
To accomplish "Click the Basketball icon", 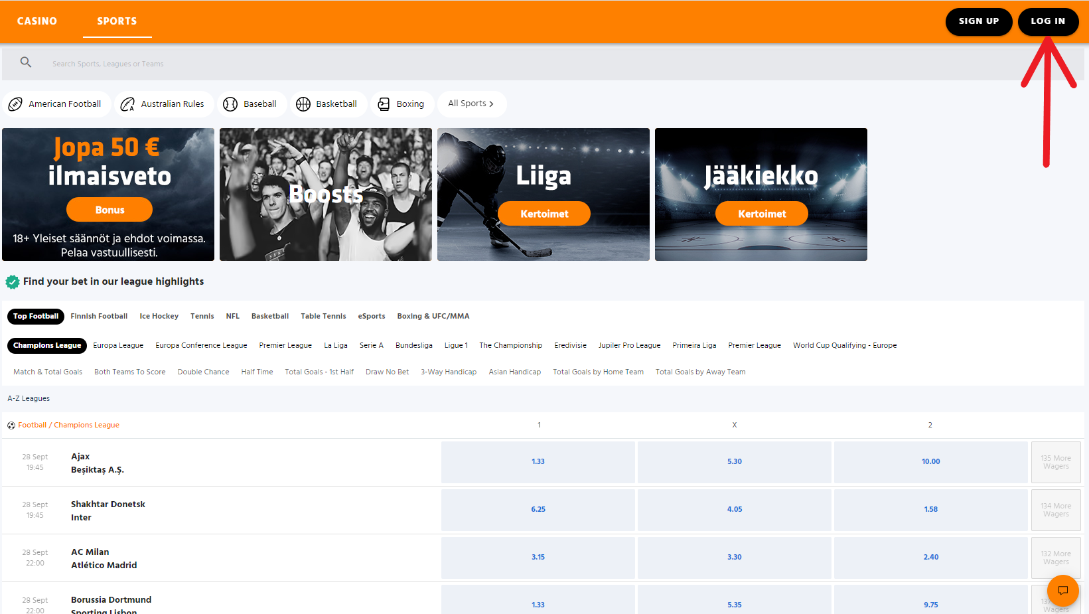I will click(x=303, y=104).
